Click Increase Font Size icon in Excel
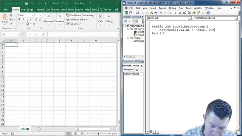242x136 pixels. (36, 20)
